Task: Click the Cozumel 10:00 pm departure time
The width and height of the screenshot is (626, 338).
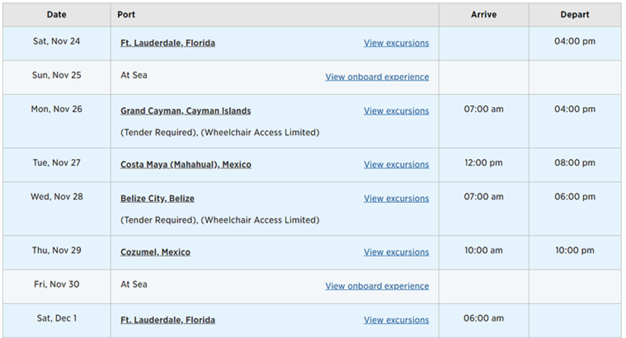Action: [574, 250]
